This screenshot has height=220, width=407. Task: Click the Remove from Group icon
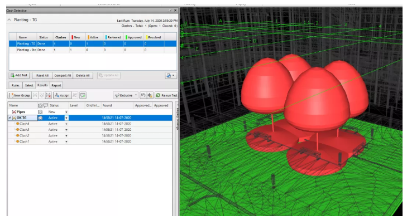[41, 95]
